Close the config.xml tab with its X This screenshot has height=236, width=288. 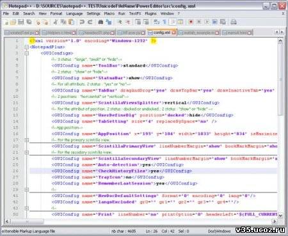pyautogui.click(x=173, y=33)
